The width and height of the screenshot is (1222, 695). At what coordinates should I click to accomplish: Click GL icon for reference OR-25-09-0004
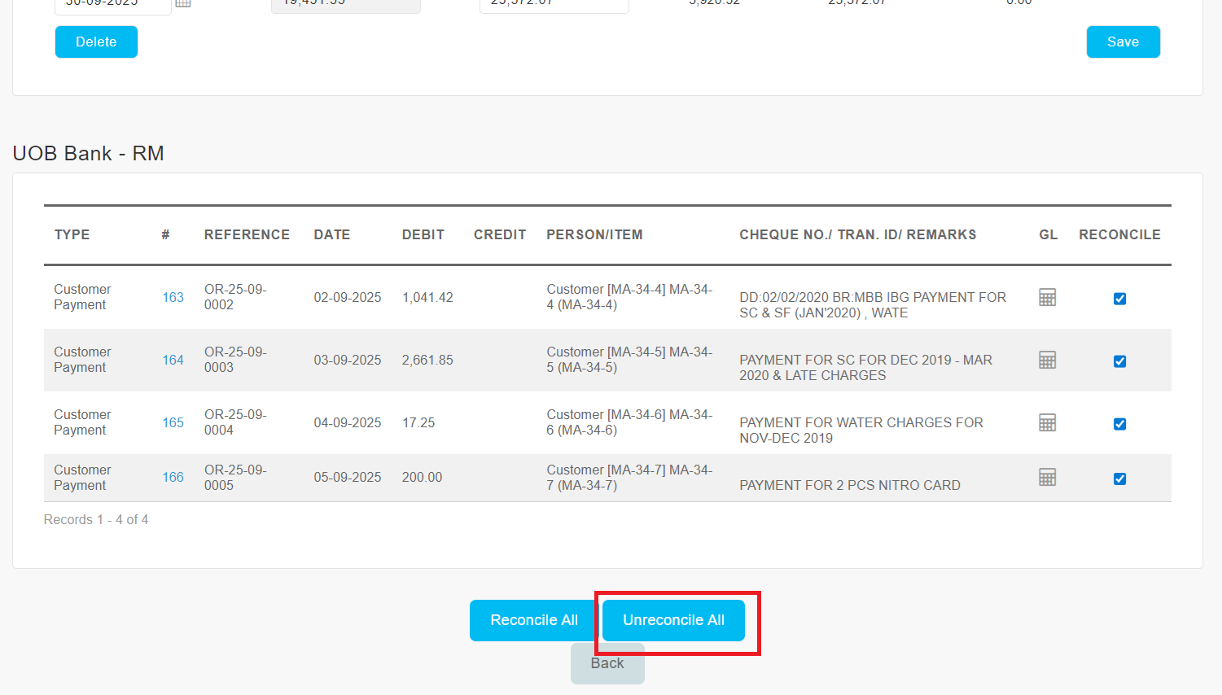click(x=1047, y=423)
